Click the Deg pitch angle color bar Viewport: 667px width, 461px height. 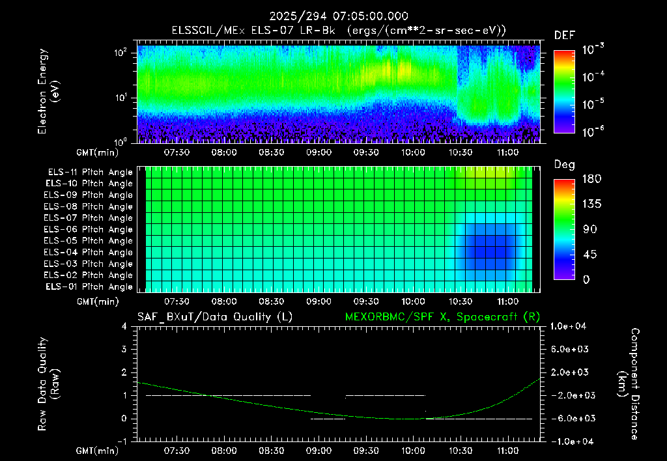[x=564, y=230]
